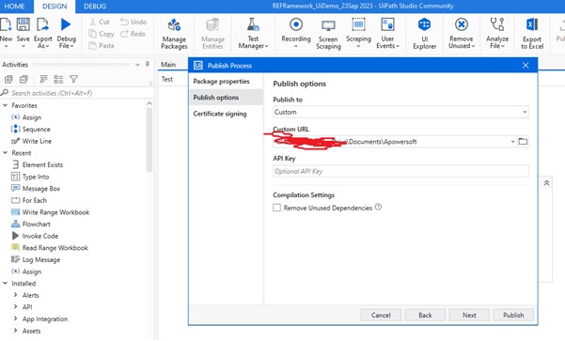This screenshot has width=565, height=341.
Task: Click the Activities panel scrollbar
Action: pyautogui.click(x=149, y=140)
